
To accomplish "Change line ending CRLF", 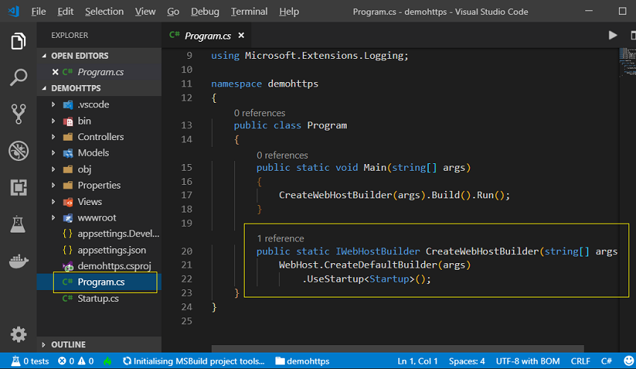I will tap(580, 361).
